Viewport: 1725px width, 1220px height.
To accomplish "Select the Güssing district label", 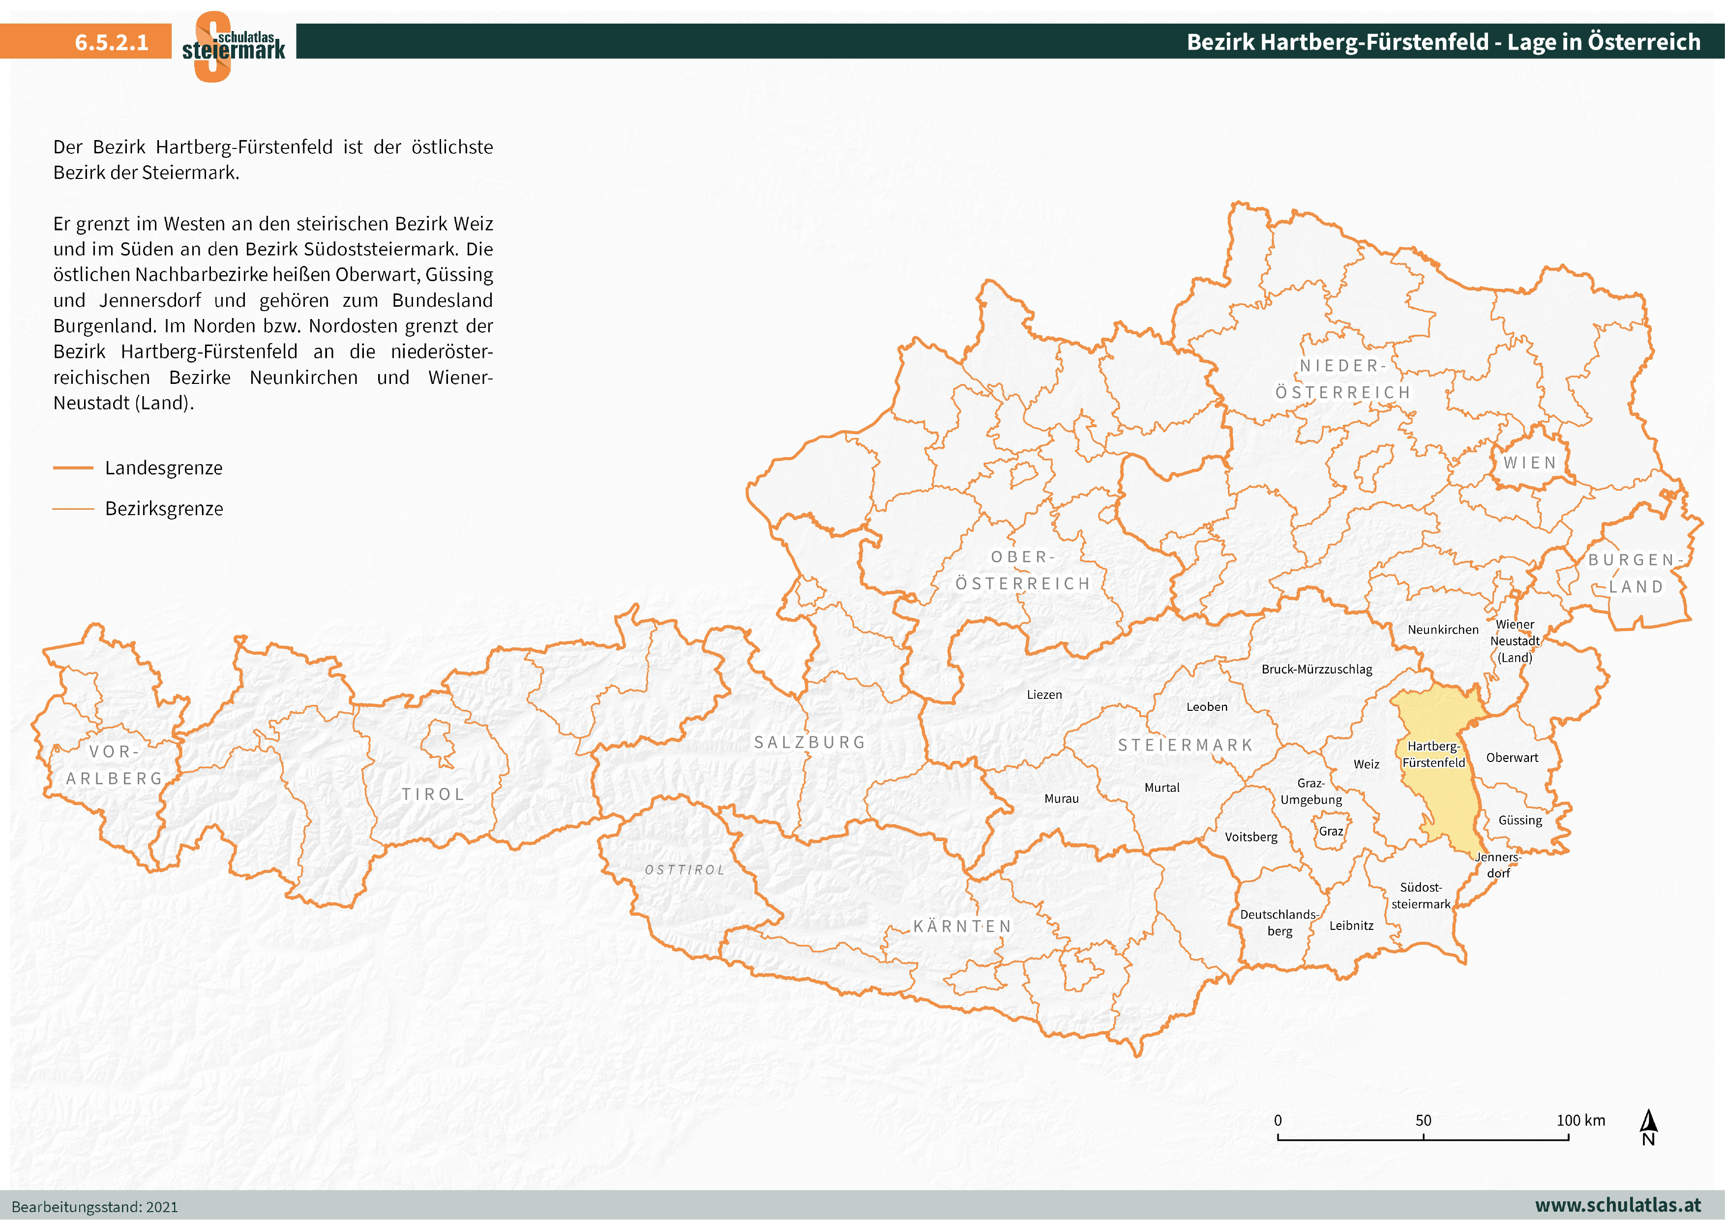I will pyautogui.click(x=1520, y=820).
